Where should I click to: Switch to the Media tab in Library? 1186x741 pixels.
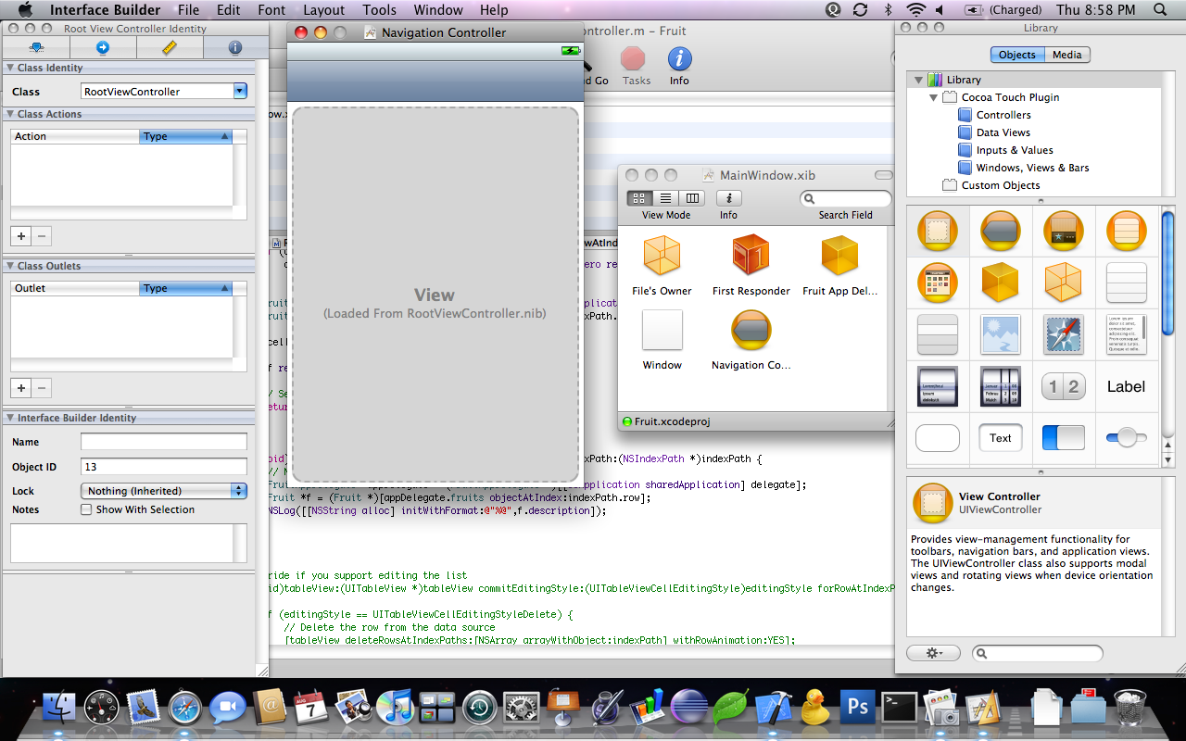[x=1066, y=55]
